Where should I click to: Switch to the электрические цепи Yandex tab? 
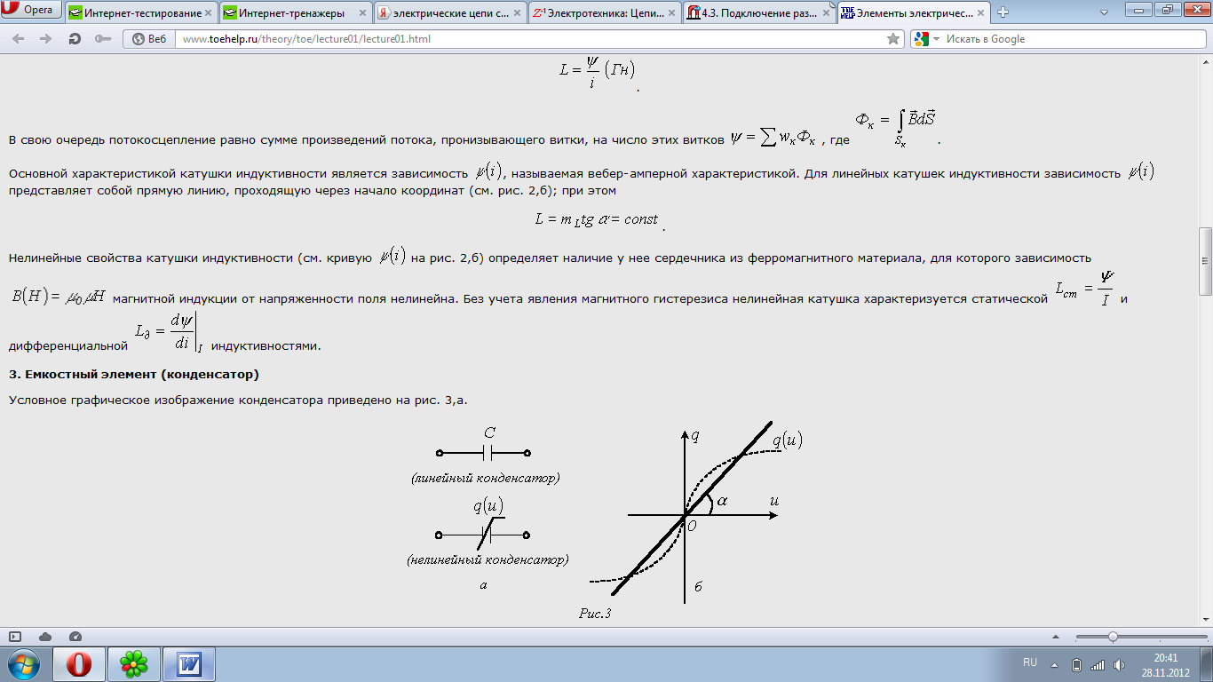coord(448,13)
